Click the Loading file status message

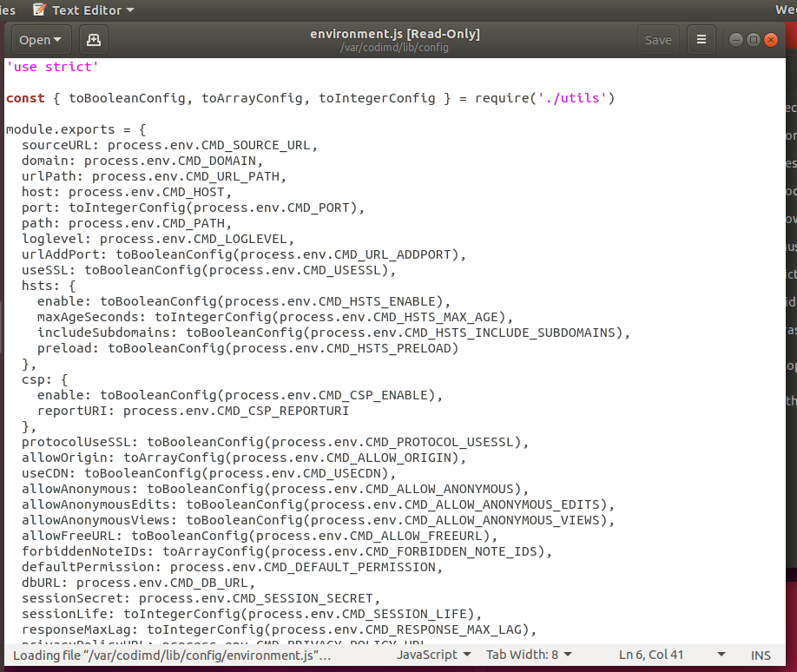point(172,656)
